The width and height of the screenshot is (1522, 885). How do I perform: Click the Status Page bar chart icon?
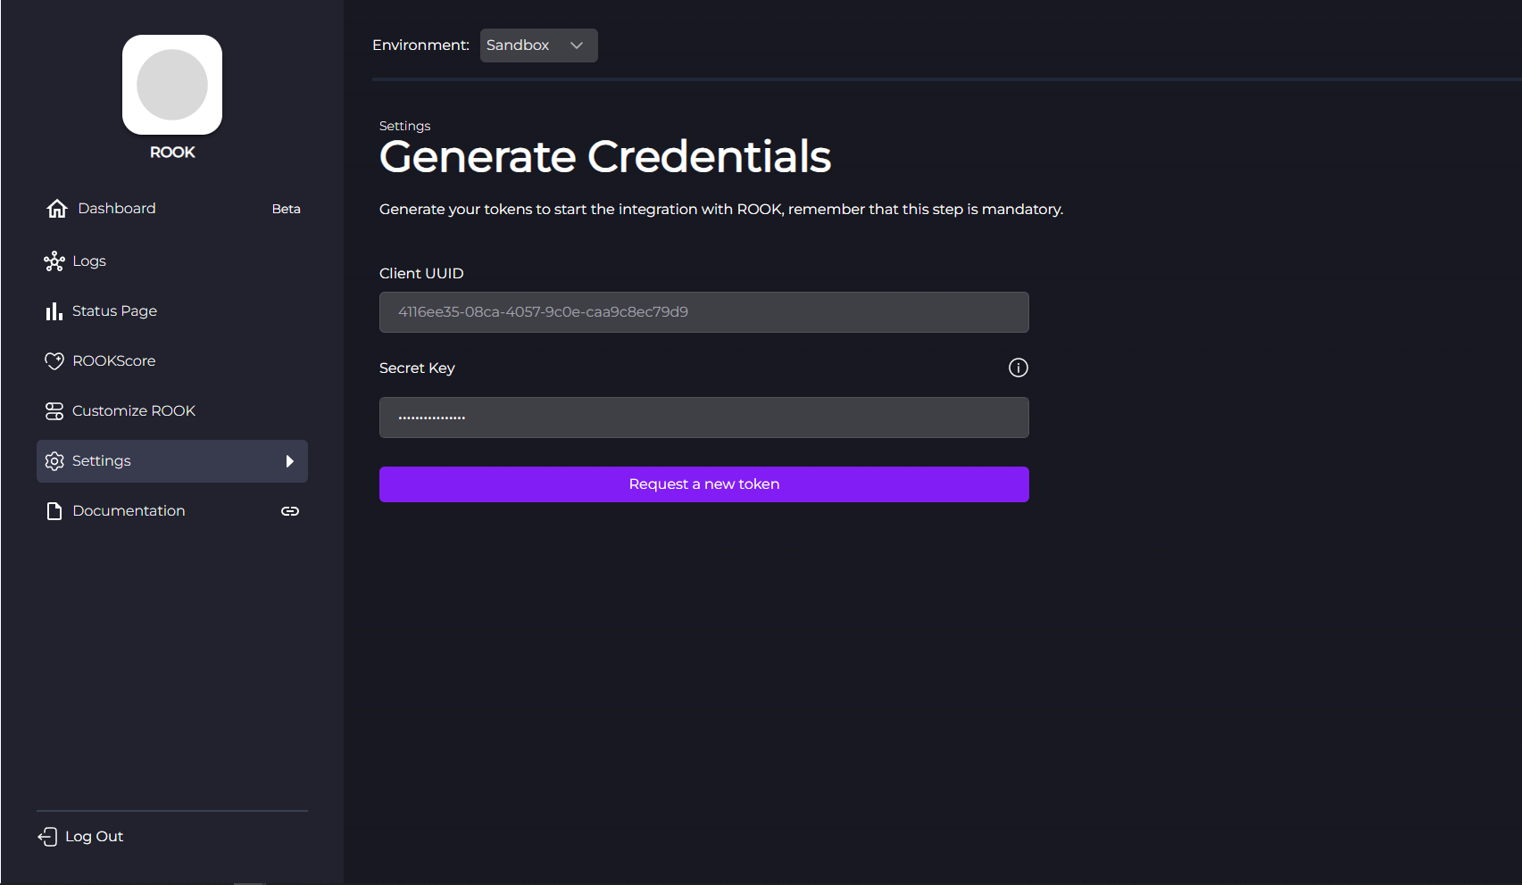tap(54, 311)
